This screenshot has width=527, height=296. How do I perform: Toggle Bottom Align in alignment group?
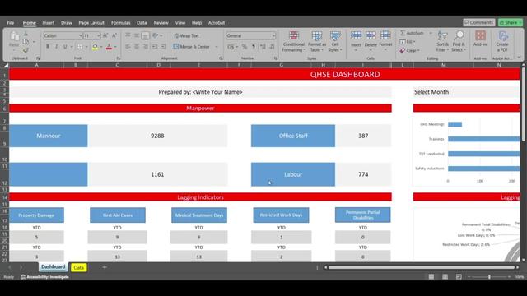pyautogui.click(x=145, y=35)
